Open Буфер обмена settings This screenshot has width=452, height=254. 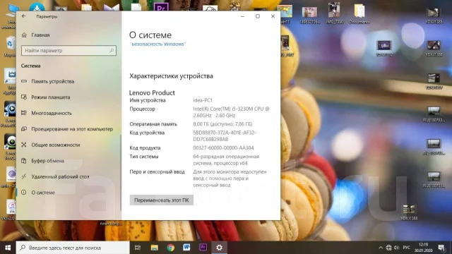coord(47,161)
